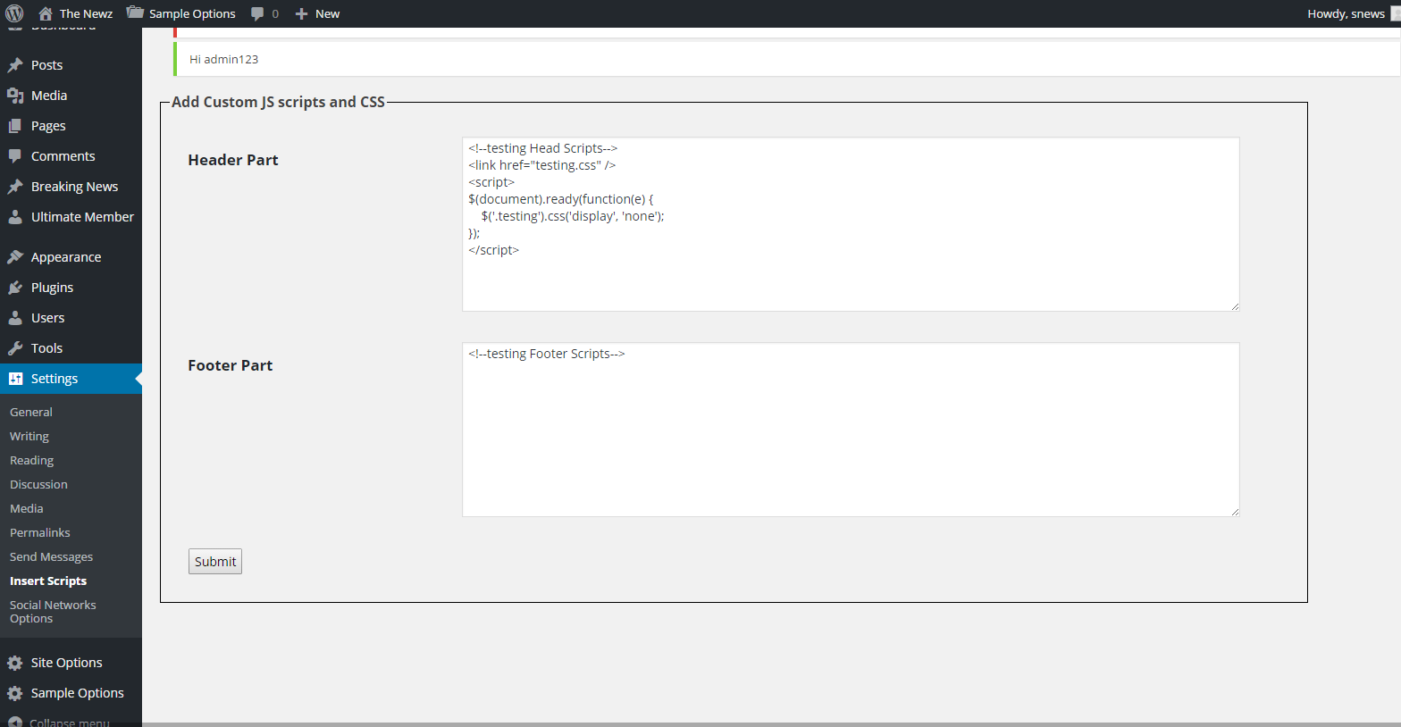Screen dimensions: 1401x727
Task: Open Permalinks settings submenu
Action: click(x=40, y=532)
